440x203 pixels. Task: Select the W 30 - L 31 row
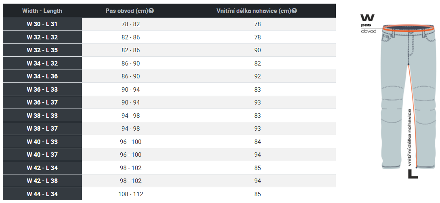pyautogui.click(x=169, y=24)
